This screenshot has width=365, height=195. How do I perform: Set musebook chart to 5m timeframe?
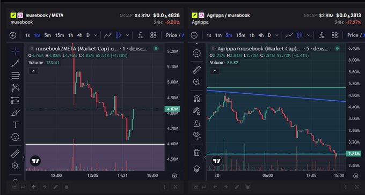pos(47,35)
